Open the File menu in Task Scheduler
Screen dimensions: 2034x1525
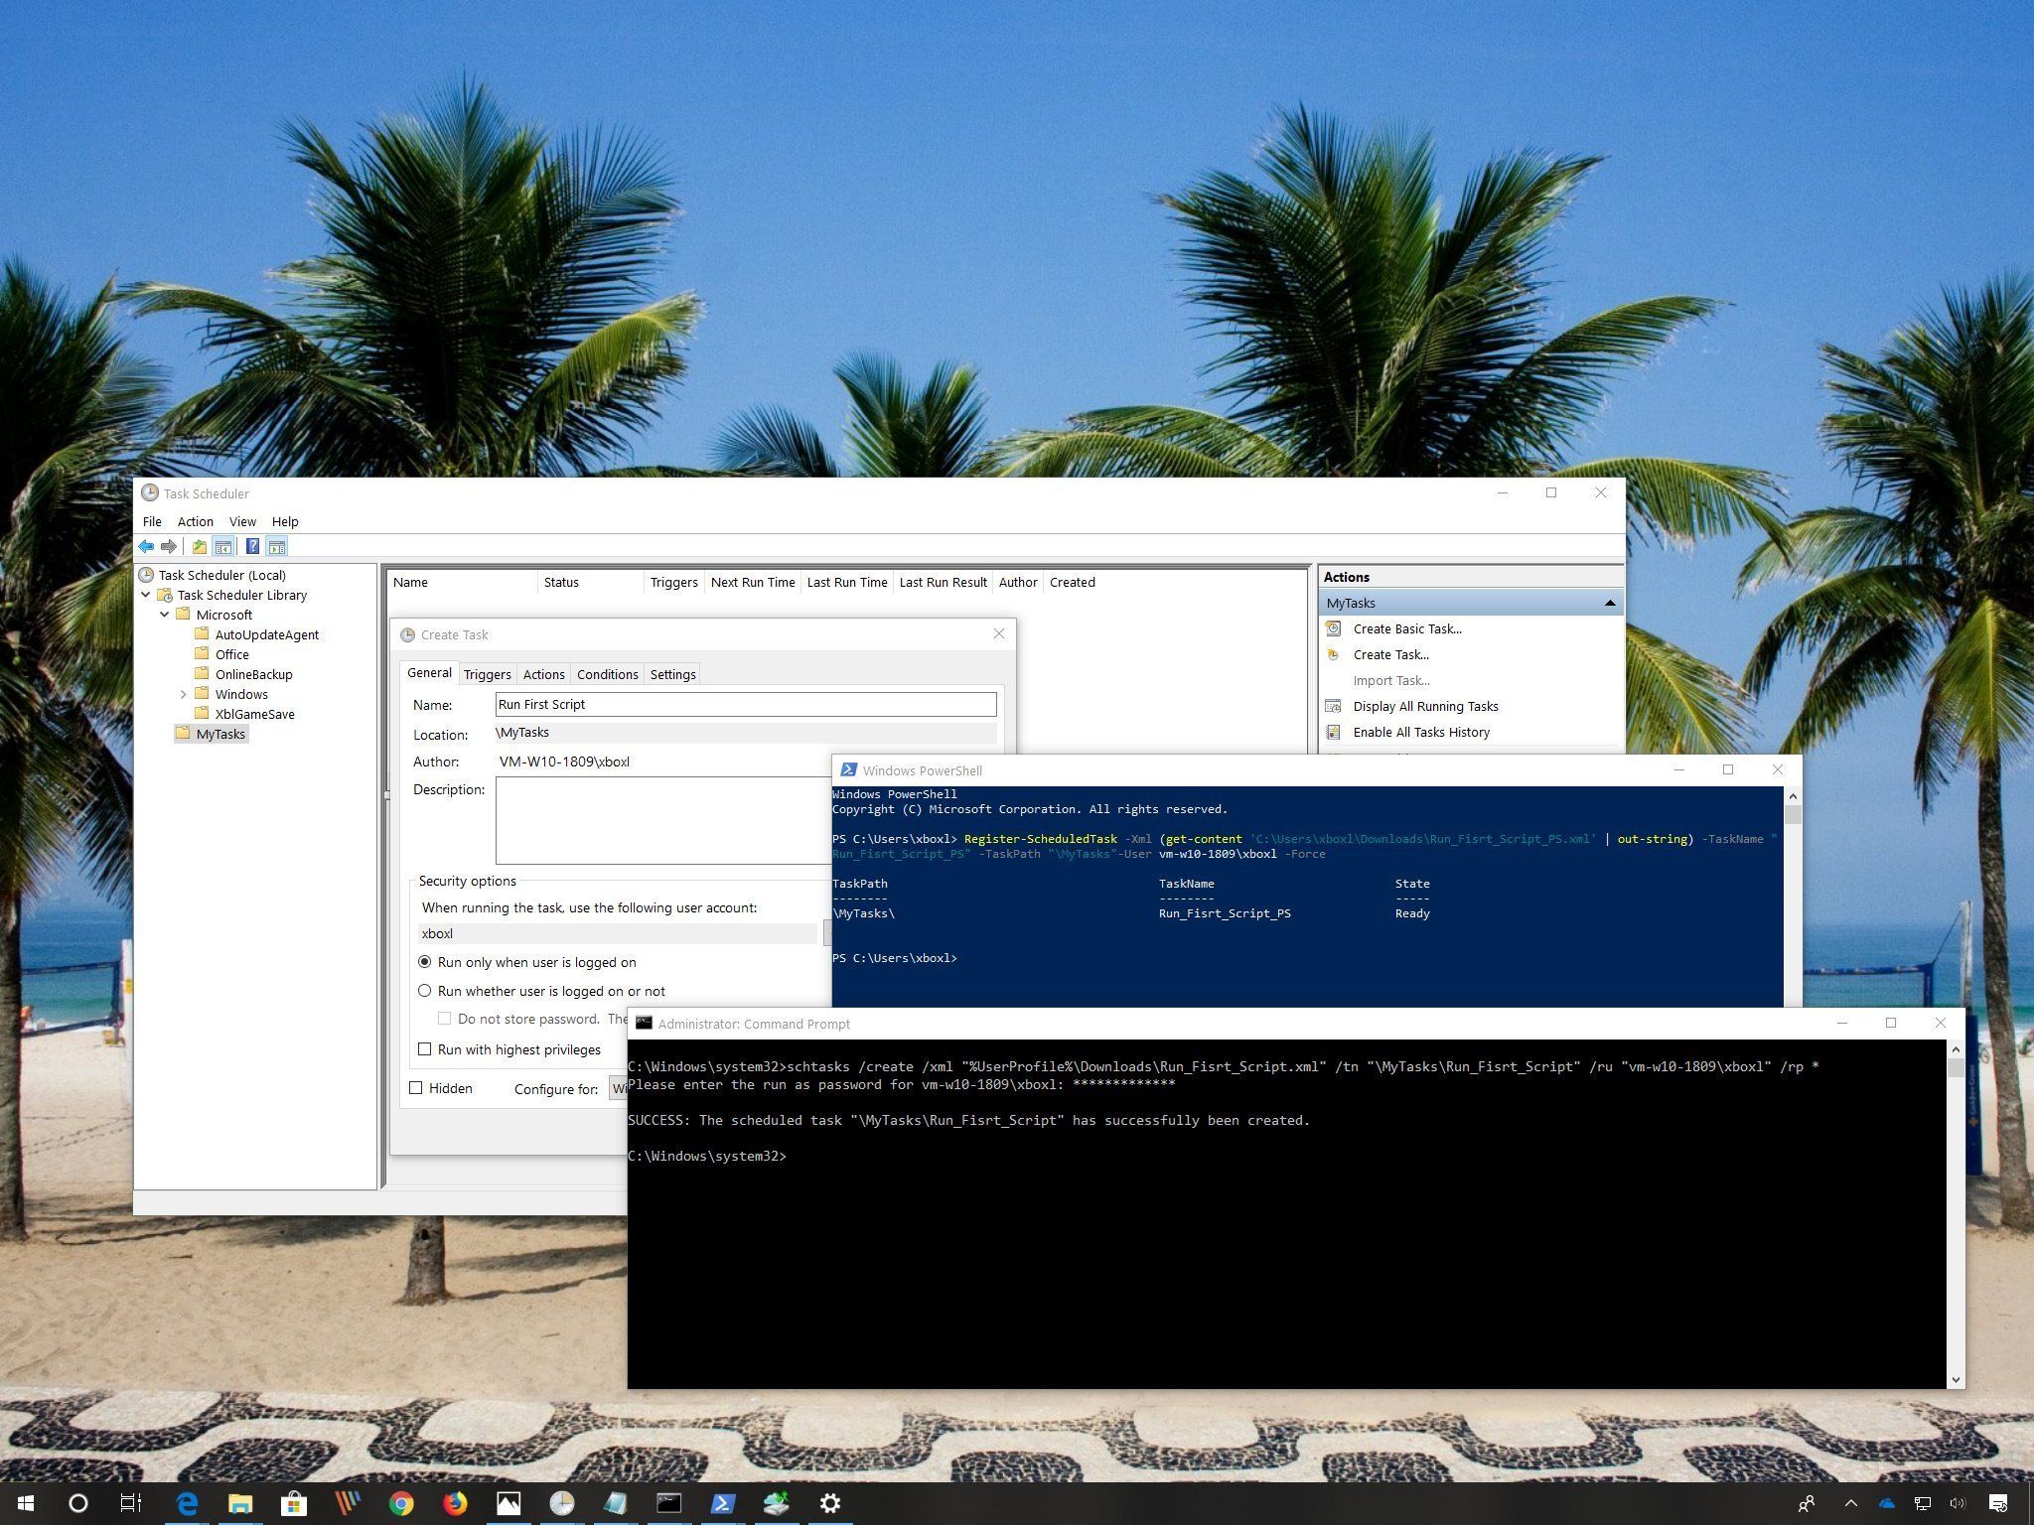(x=152, y=521)
